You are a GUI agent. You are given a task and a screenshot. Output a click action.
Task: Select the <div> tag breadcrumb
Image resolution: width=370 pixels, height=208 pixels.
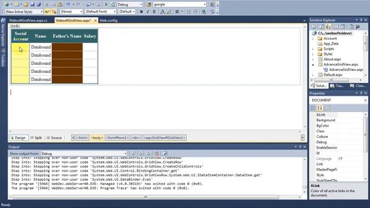pos(136,138)
